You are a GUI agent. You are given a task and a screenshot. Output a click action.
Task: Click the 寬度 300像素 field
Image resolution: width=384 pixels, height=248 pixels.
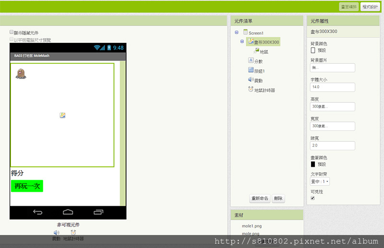pyautogui.click(x=333, y=126)
